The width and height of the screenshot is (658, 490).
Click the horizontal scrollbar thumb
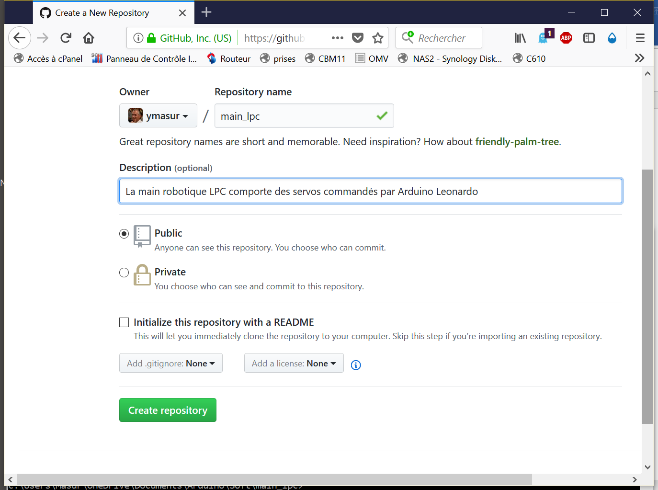(274, 479)
